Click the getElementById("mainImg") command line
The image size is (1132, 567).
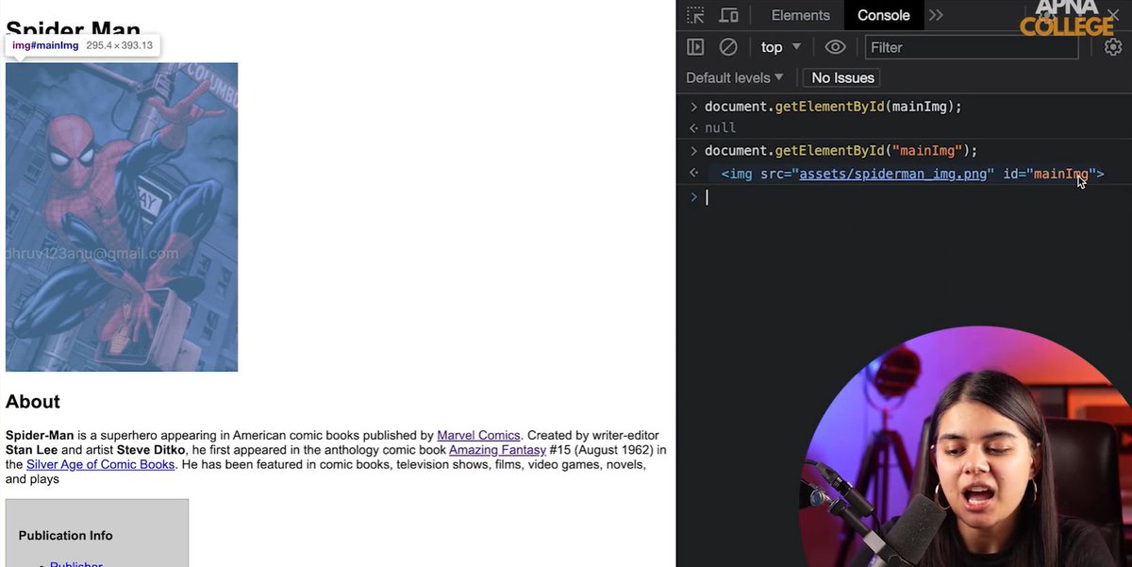841,151
